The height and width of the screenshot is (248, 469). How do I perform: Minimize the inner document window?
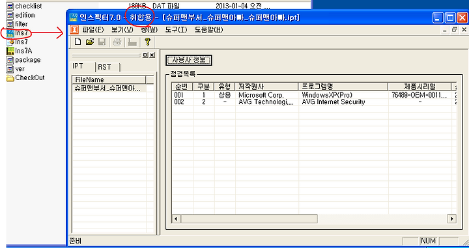click(445, 29)
